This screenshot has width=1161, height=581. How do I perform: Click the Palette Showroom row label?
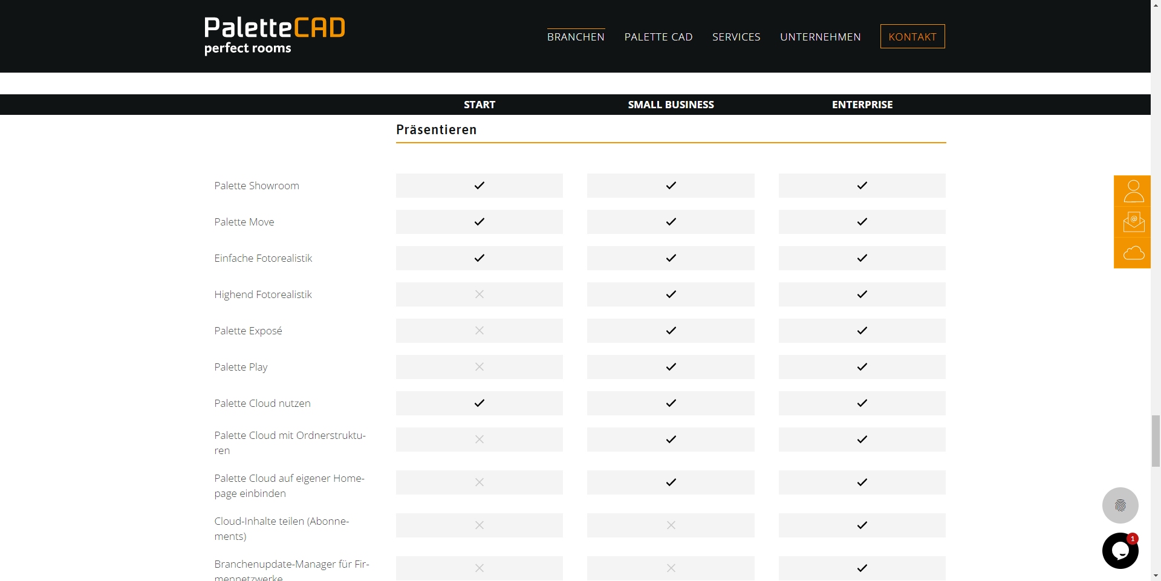coord(256,186)
